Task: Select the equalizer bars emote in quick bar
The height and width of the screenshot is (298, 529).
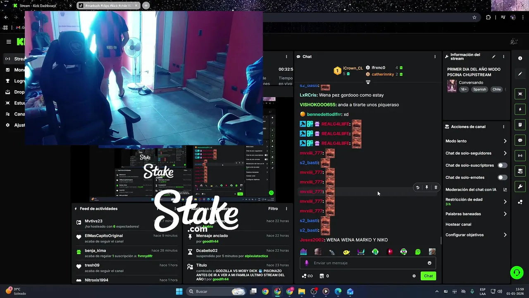Action: click(304, 252)
